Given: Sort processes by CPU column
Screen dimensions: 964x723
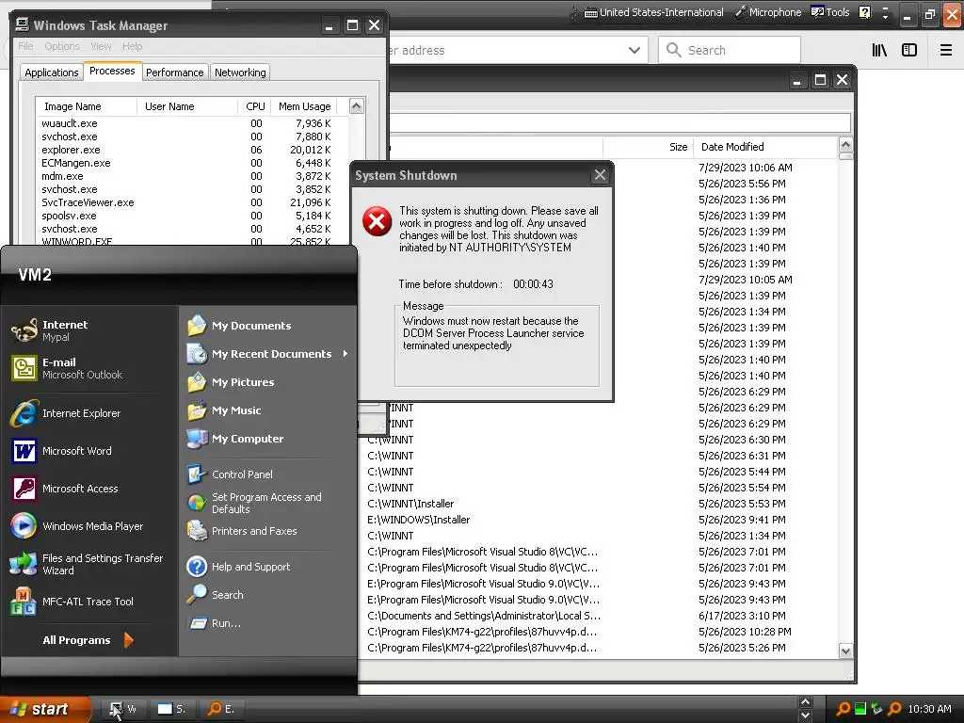Looking at the screenshot, I should [254, 106].
